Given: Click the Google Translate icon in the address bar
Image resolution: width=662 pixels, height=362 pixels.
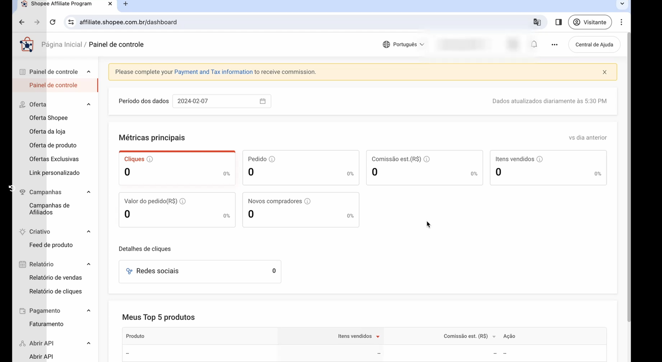Looking at the screenshot, I should (537, 22).
